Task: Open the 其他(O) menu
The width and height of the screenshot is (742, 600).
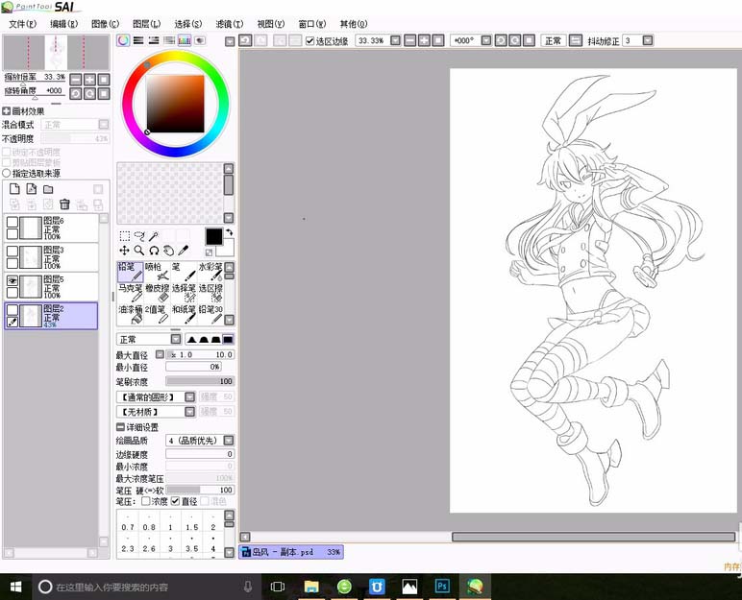Action: click(354, 24)
